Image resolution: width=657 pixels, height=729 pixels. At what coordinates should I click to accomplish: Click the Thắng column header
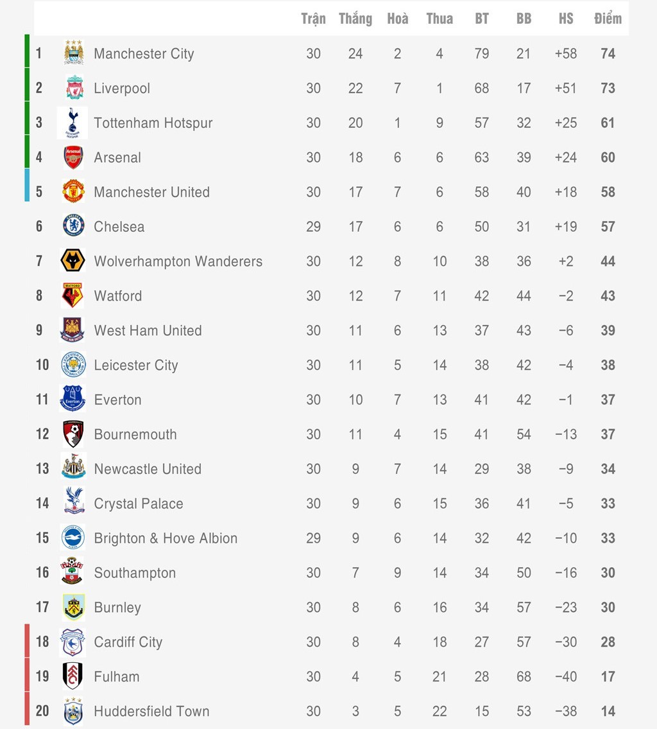[x=355, y=19]
